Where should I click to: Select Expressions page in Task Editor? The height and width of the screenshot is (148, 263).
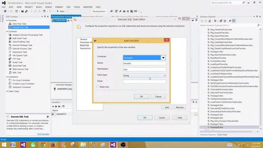point(85,49)
